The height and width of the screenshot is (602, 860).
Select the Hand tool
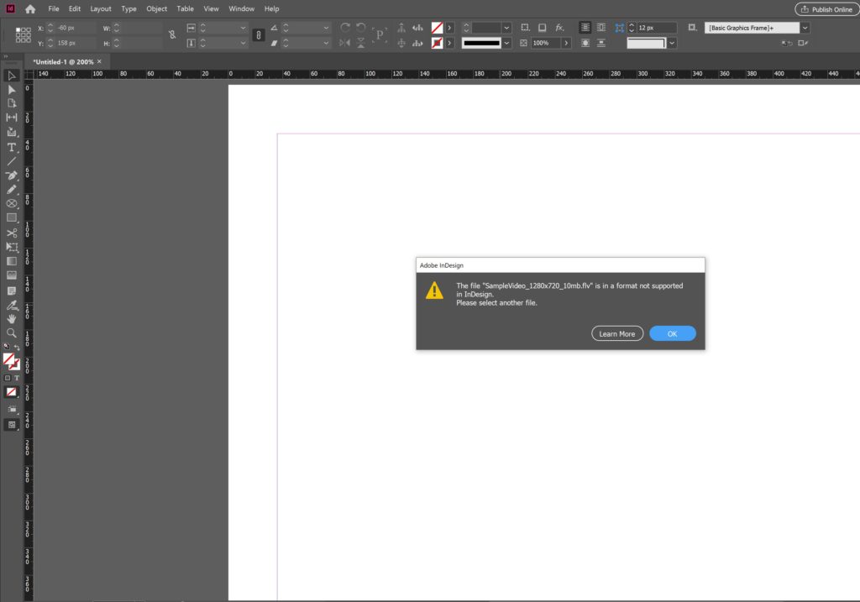tap(12, 319)
